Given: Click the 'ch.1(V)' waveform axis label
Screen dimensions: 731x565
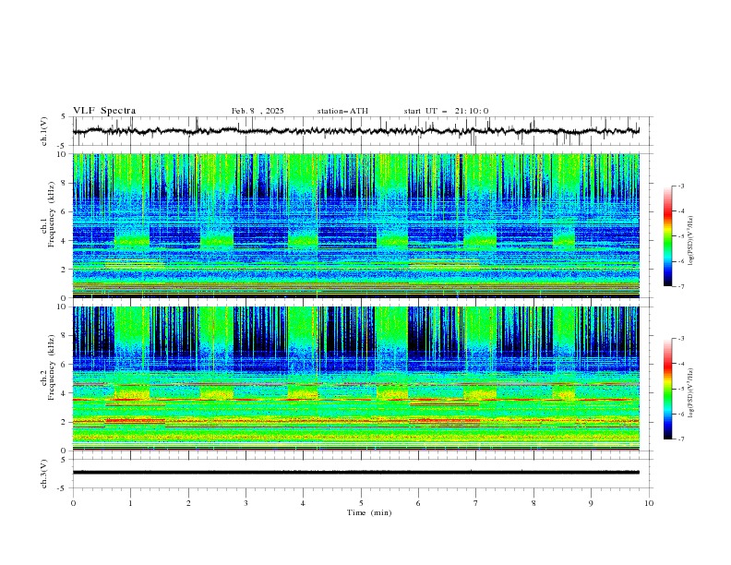Looking at the screenshot, I should [44, 131].
